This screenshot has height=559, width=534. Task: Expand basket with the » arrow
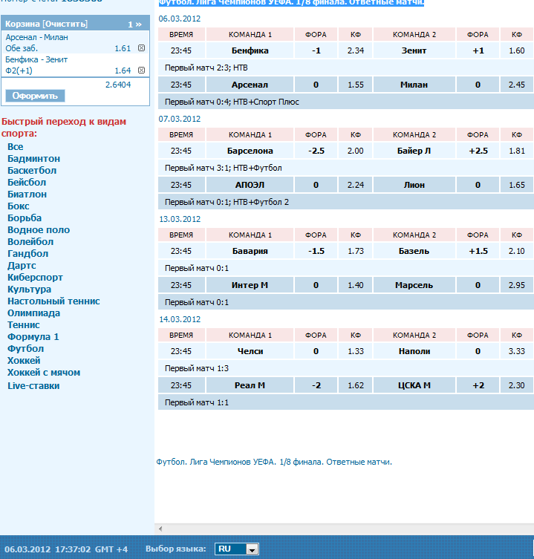coord(138,24)
